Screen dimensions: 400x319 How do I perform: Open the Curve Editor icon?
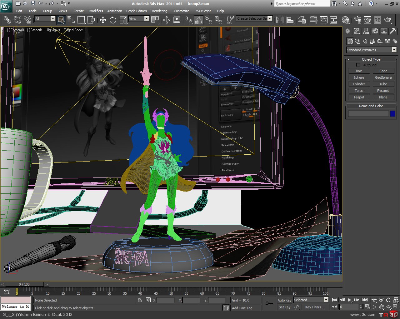[324, 20]
